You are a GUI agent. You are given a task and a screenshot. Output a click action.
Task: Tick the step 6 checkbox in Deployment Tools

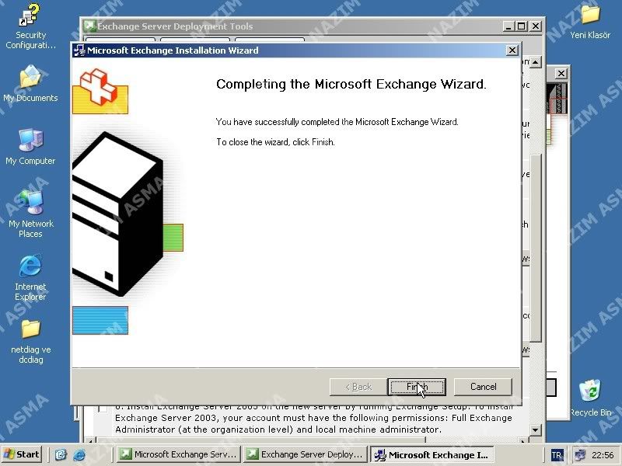click(103, 409)
